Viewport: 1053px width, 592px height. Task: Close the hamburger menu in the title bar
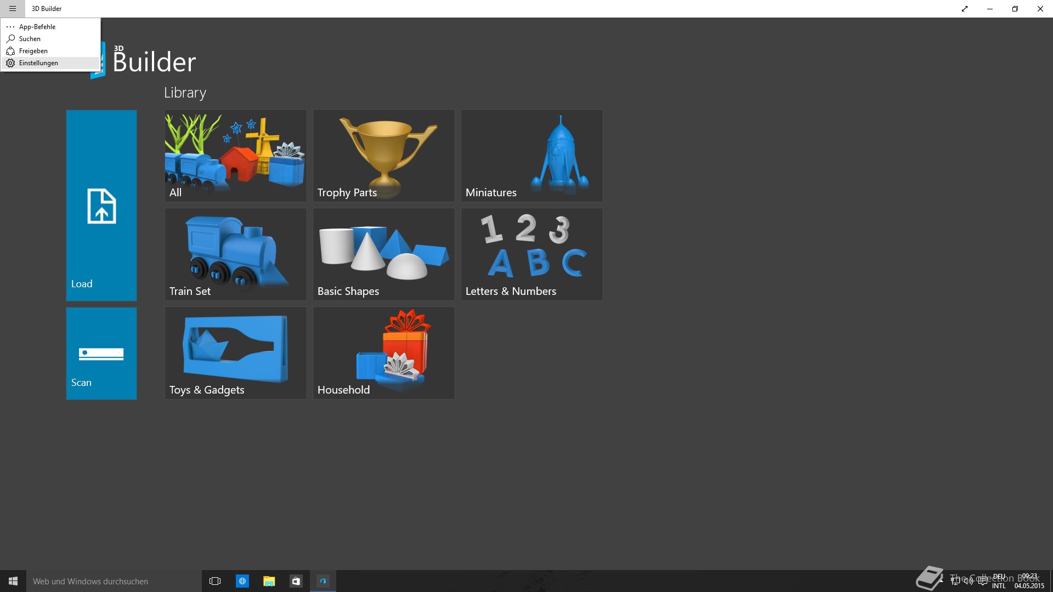coord(13,9)
